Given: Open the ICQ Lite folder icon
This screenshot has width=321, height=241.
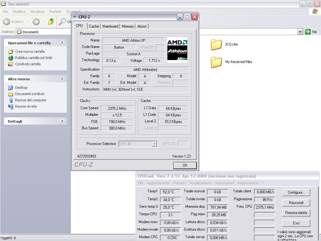Looking at the screenshot, I should (216, 45).
